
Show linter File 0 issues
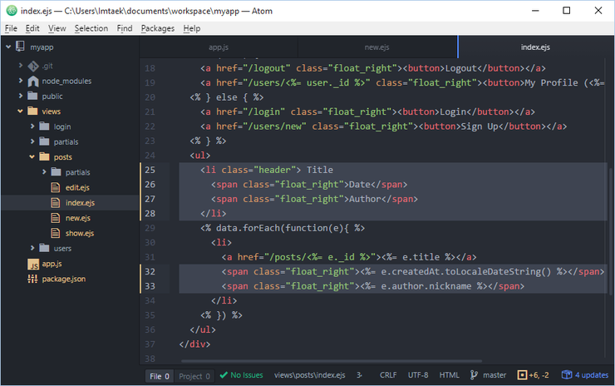[x=160, y=376]
